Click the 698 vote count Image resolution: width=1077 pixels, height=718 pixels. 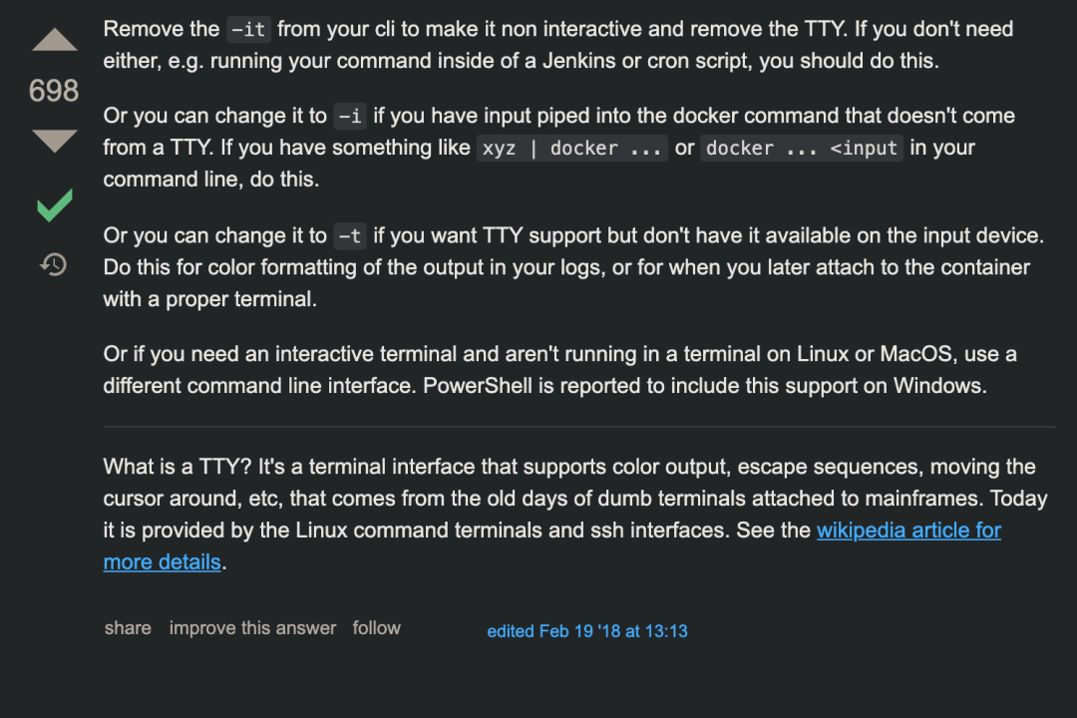coord(54,92)
